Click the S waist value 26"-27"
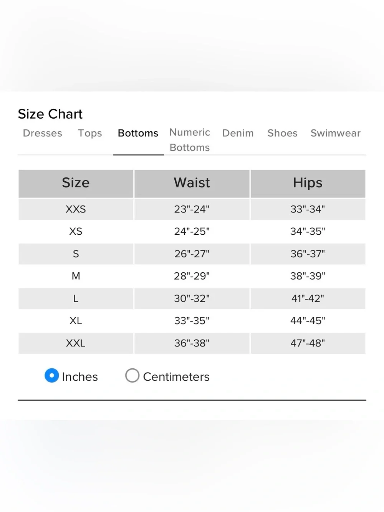The width and height of the screenshot is (384, 512). pyautogui.click(x=192, y=254)
